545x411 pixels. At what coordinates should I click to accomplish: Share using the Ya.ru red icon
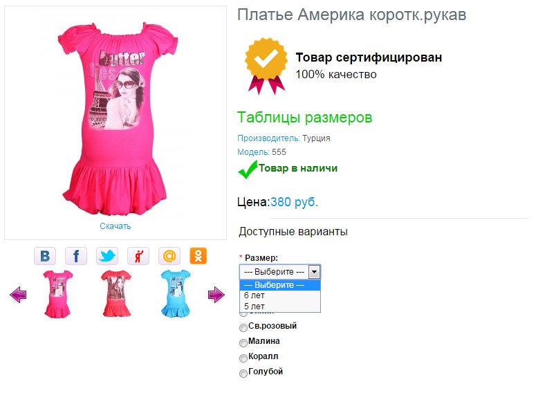[138, 256]
